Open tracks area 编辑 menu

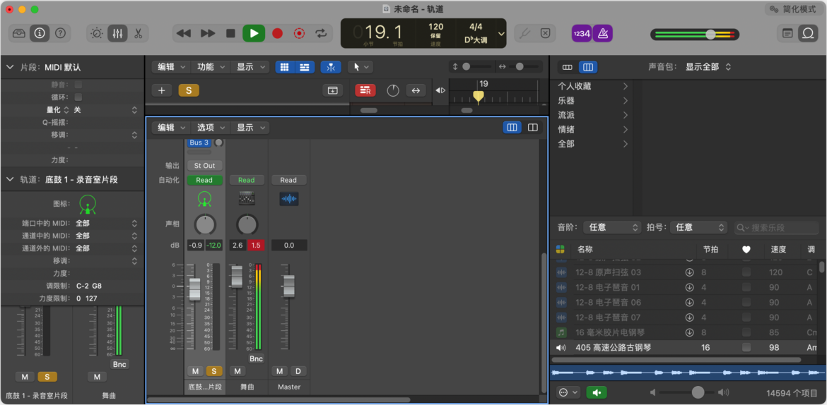pos(170,67)
